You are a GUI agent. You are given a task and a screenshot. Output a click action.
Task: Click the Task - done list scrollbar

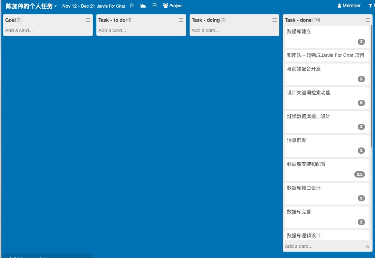372,86
